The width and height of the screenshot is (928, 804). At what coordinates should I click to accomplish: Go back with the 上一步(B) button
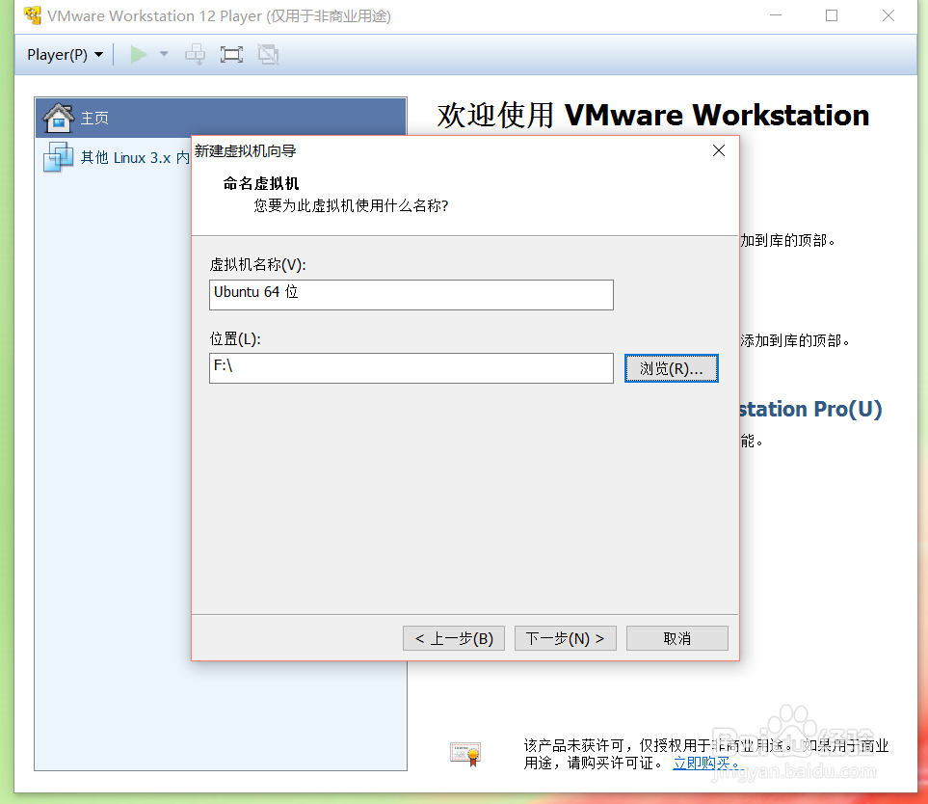tap(454, 638)
